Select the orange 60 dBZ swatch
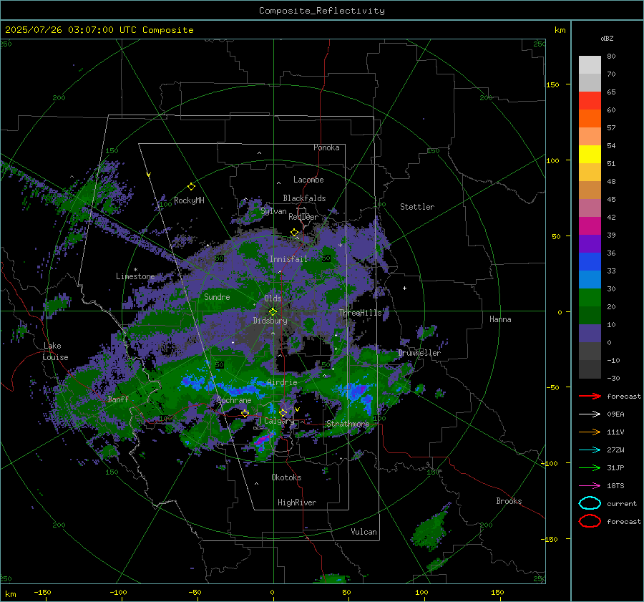 tap(590, 118)
